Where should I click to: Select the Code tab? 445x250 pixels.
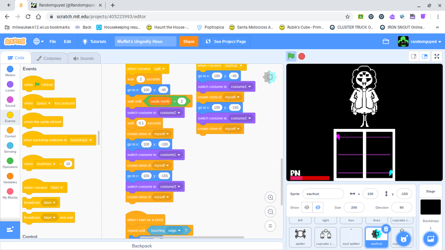point(16,58)
